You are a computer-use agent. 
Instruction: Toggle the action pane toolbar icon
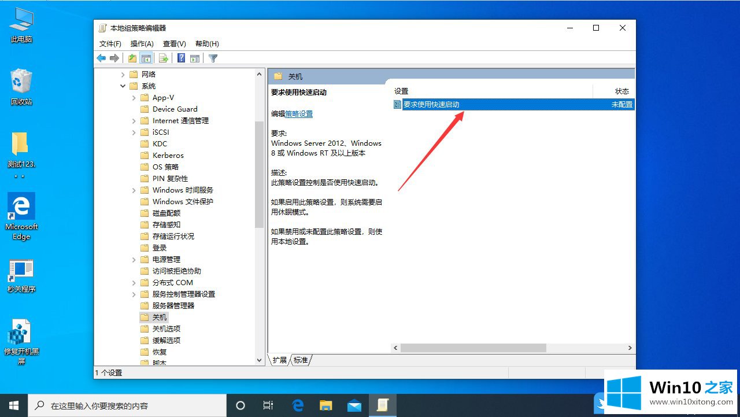coord(195,58)
